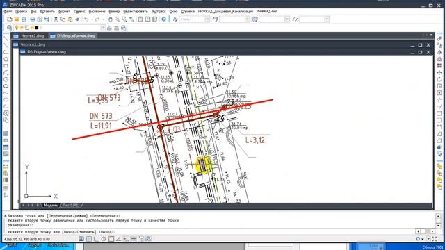The height and width of the screenshot is (250, 445).
Task: Open the Table Style manager icon
Action: pyautogui.click(x=255, y=19)
